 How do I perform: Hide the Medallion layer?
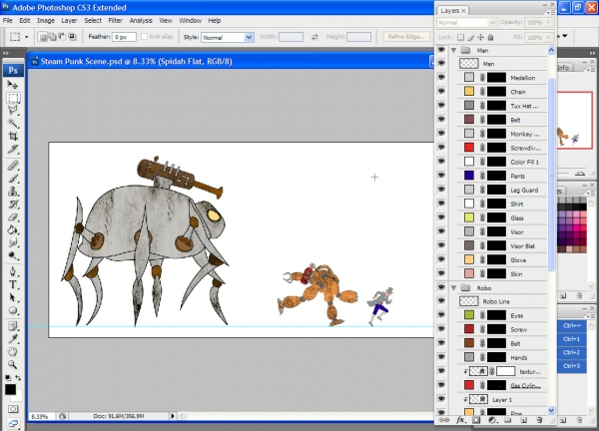tap(441, 77)
